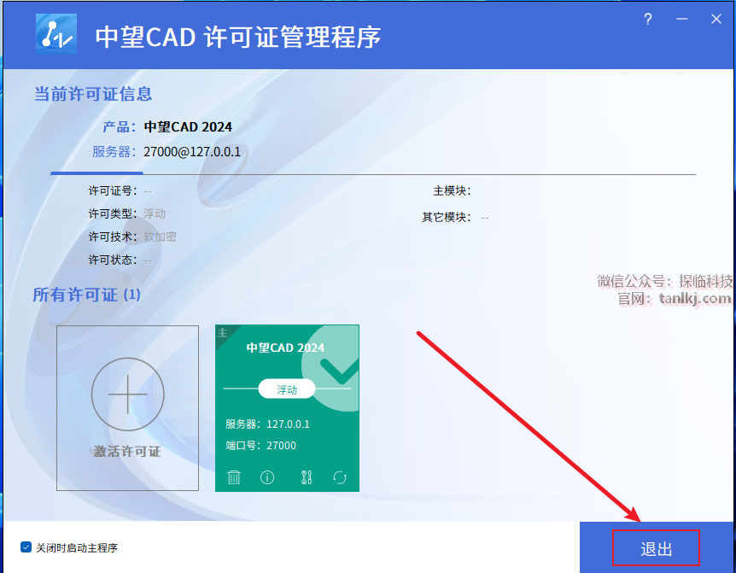736x573 pixels.
Task: Open the license info icon on green card
Action: [x=267, y=477]
